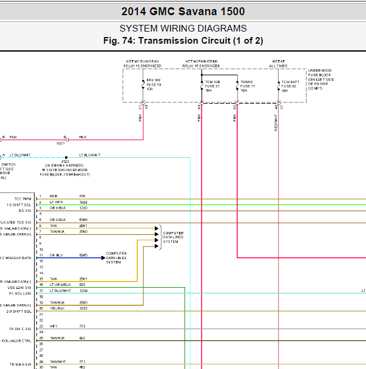Click the "J123" splice label

click(65, 161)
